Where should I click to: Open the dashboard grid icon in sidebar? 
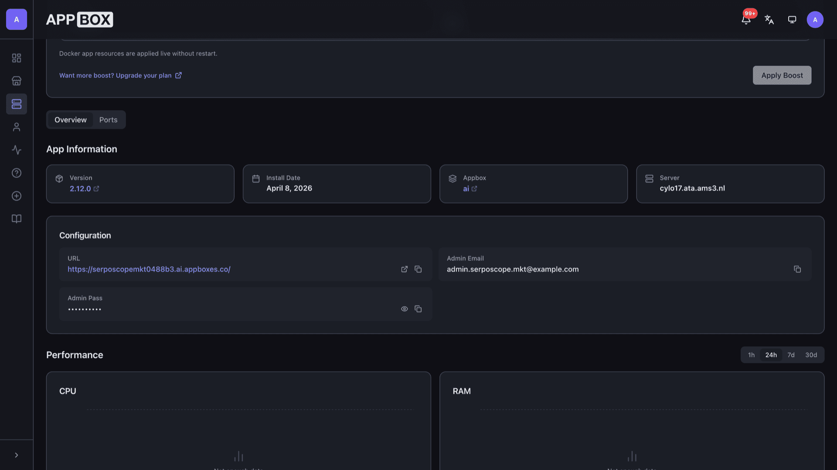tap(17, 58)
